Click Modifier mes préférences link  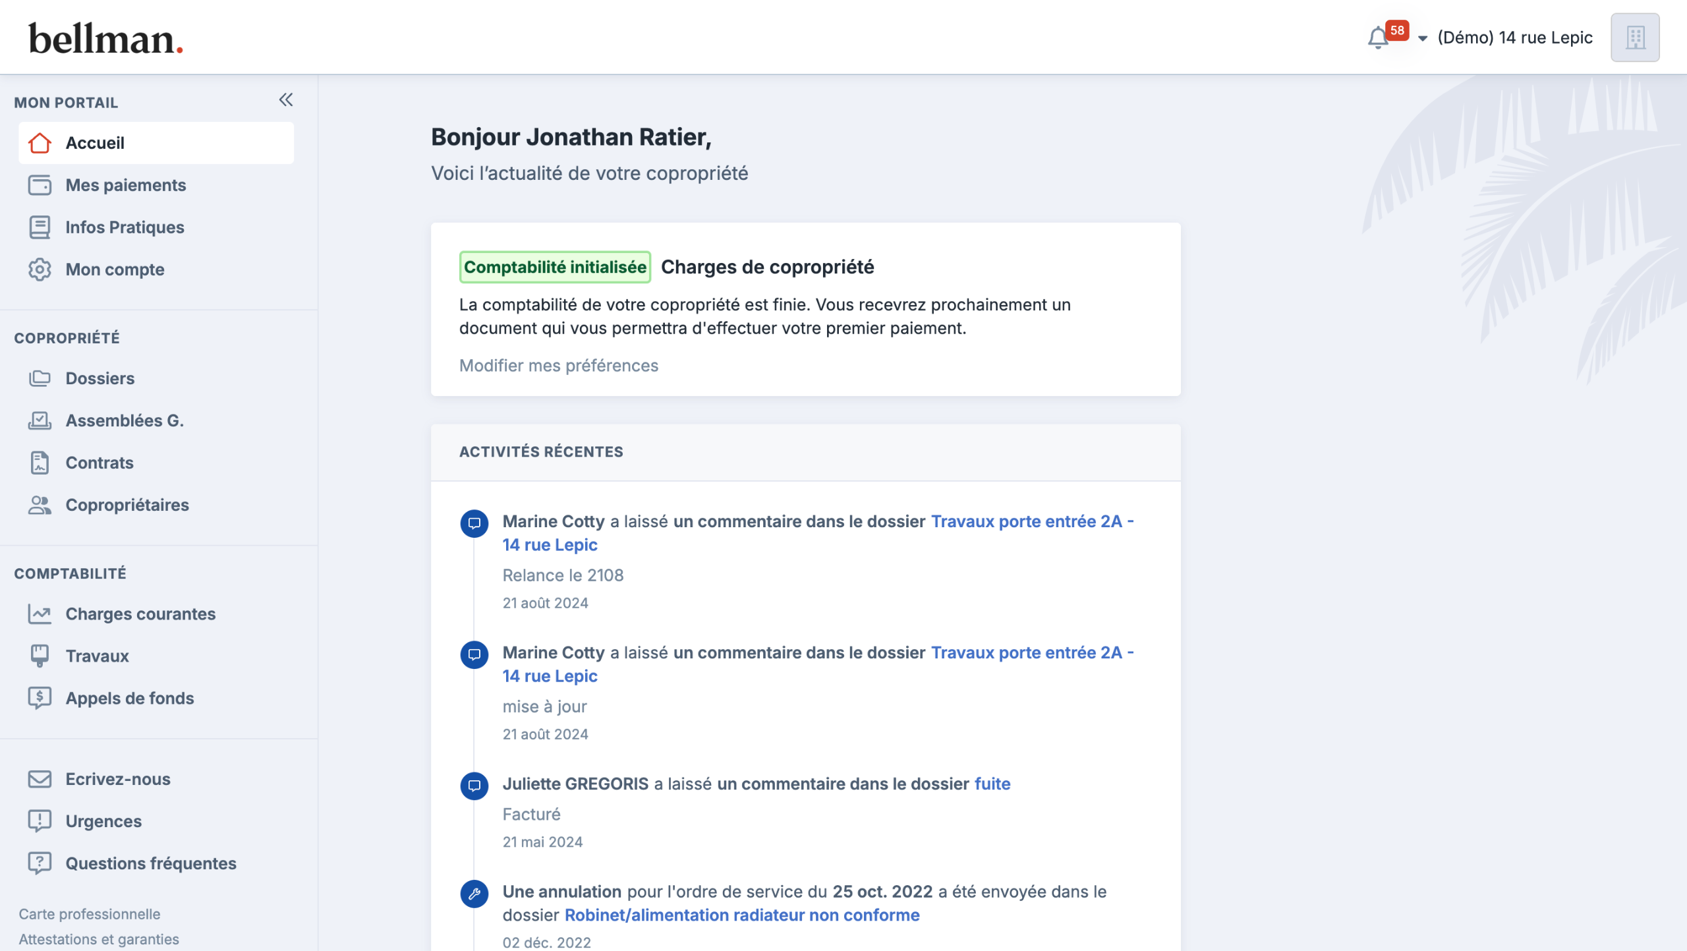click(x=558, y=366)
